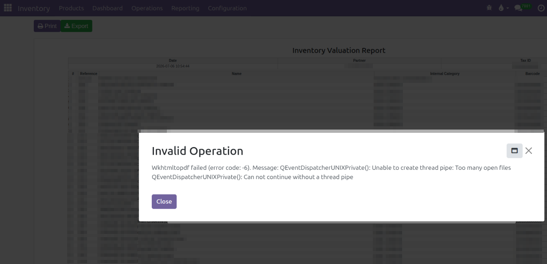Click the Reference column header
The height and width of the screenshot is (264, 547).
click(x=88, y=74)
